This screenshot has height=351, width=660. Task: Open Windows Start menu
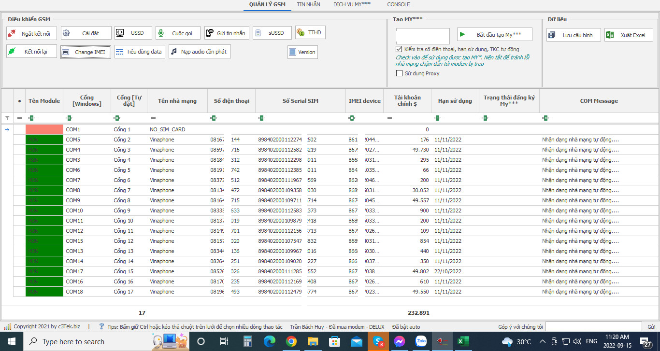(x=12, y=341)
